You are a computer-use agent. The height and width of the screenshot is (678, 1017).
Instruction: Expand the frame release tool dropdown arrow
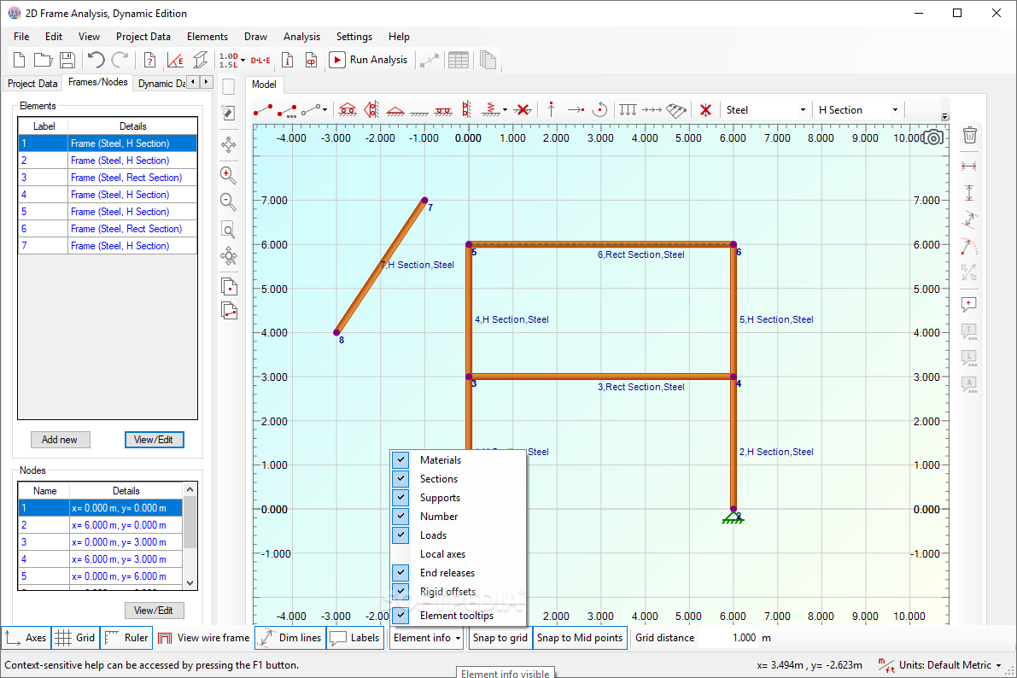(x=325, y=110)
